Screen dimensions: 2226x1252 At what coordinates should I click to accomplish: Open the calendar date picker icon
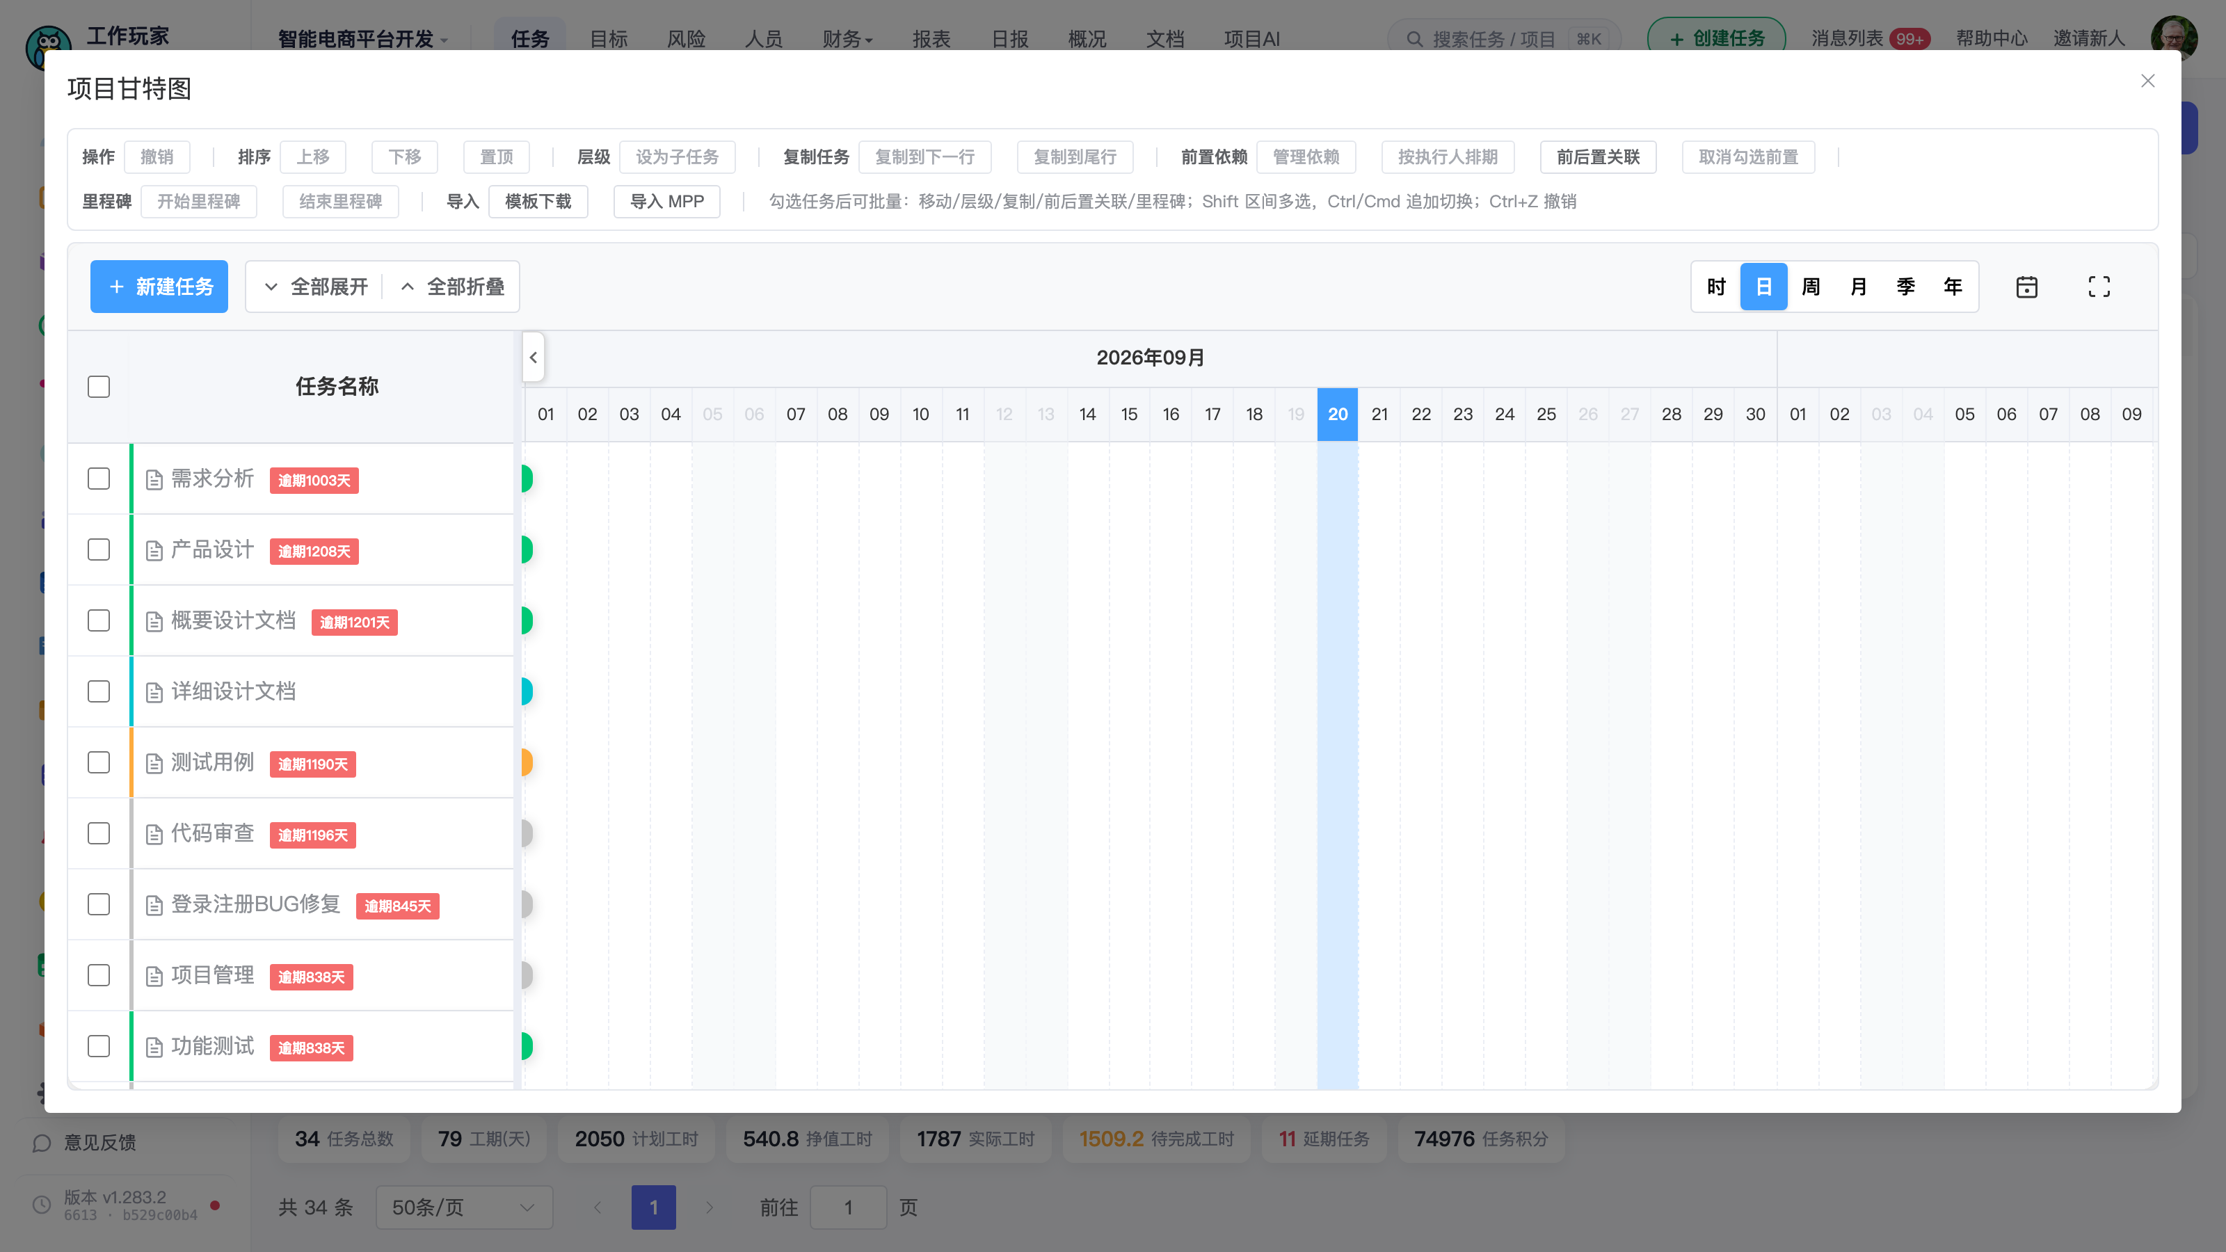tap(2026, 287)
